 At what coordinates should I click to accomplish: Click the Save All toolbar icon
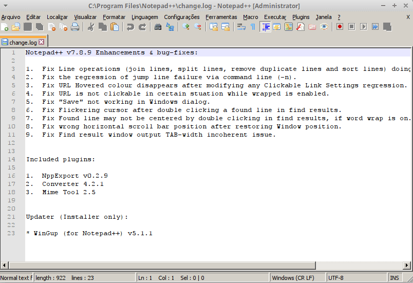point(40,27)
